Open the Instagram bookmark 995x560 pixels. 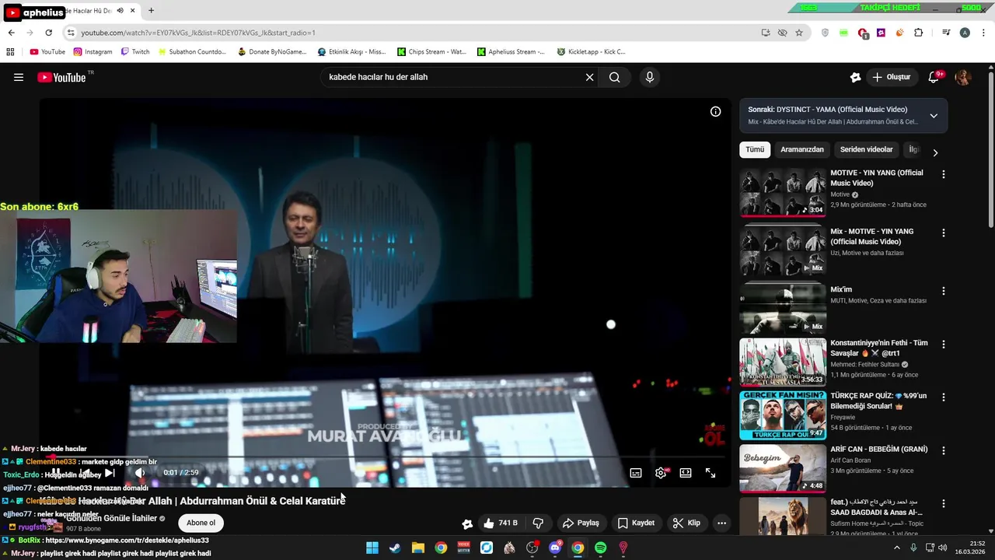click(x=93, y=52)
